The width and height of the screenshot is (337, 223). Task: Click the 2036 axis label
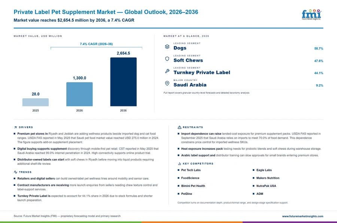click(123, 111)
